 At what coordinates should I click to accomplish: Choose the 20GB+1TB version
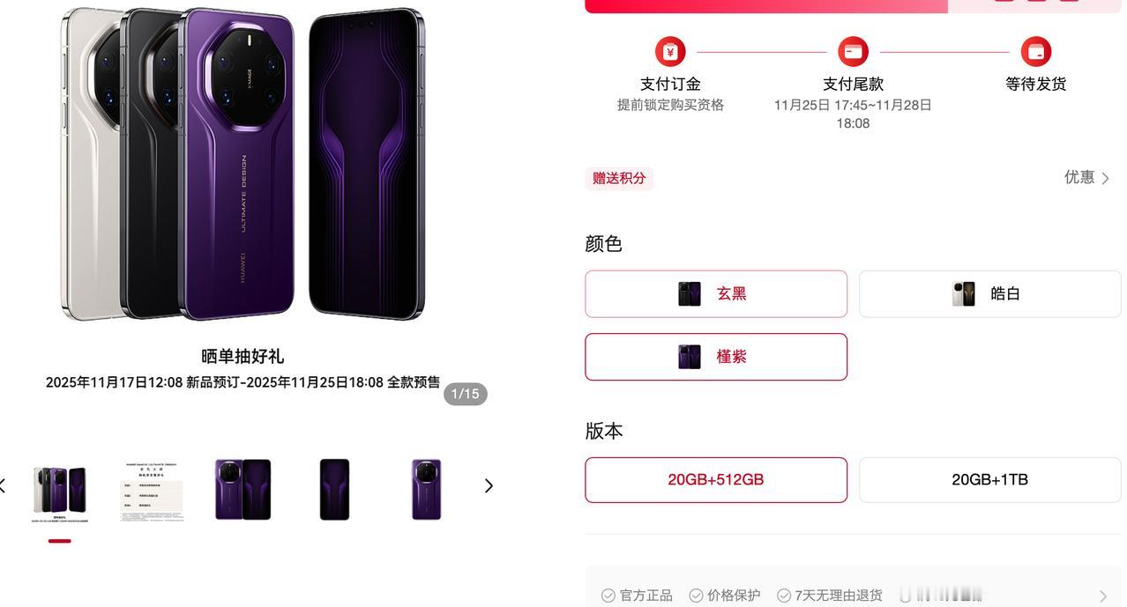pos(989,480)
